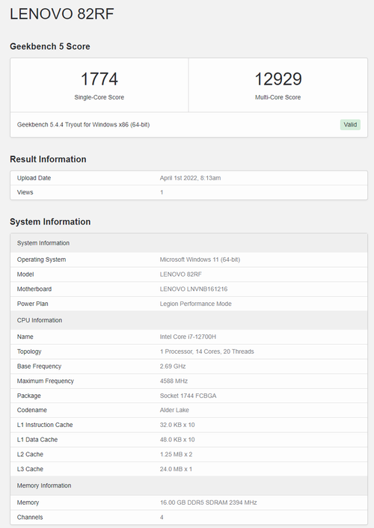The image size is (374, 528).
Task: Select LENOVO LNVNB161216 motherboard value
Action: tap(194, 289)
